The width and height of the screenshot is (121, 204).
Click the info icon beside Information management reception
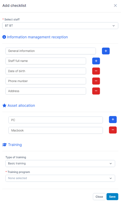(4, 37)
